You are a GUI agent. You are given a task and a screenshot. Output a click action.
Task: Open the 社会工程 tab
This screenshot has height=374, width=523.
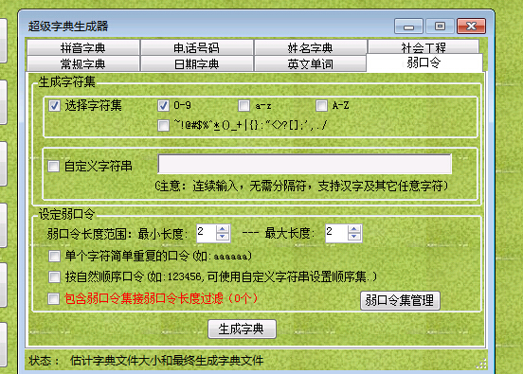click(424, 47)
